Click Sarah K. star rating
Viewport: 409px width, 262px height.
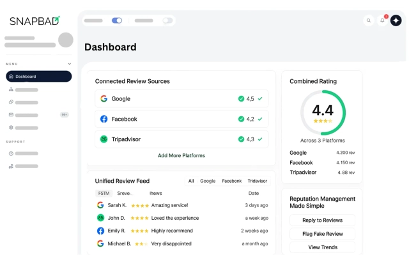coord(140,205)
